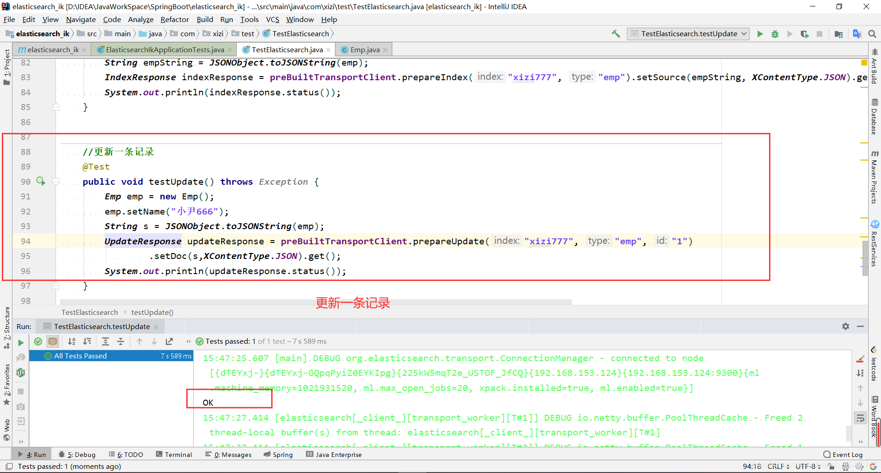The height and width of the screenshot is (473, 881).
Task: Open the Structure side tab
Action: click(x=6, y=328)
